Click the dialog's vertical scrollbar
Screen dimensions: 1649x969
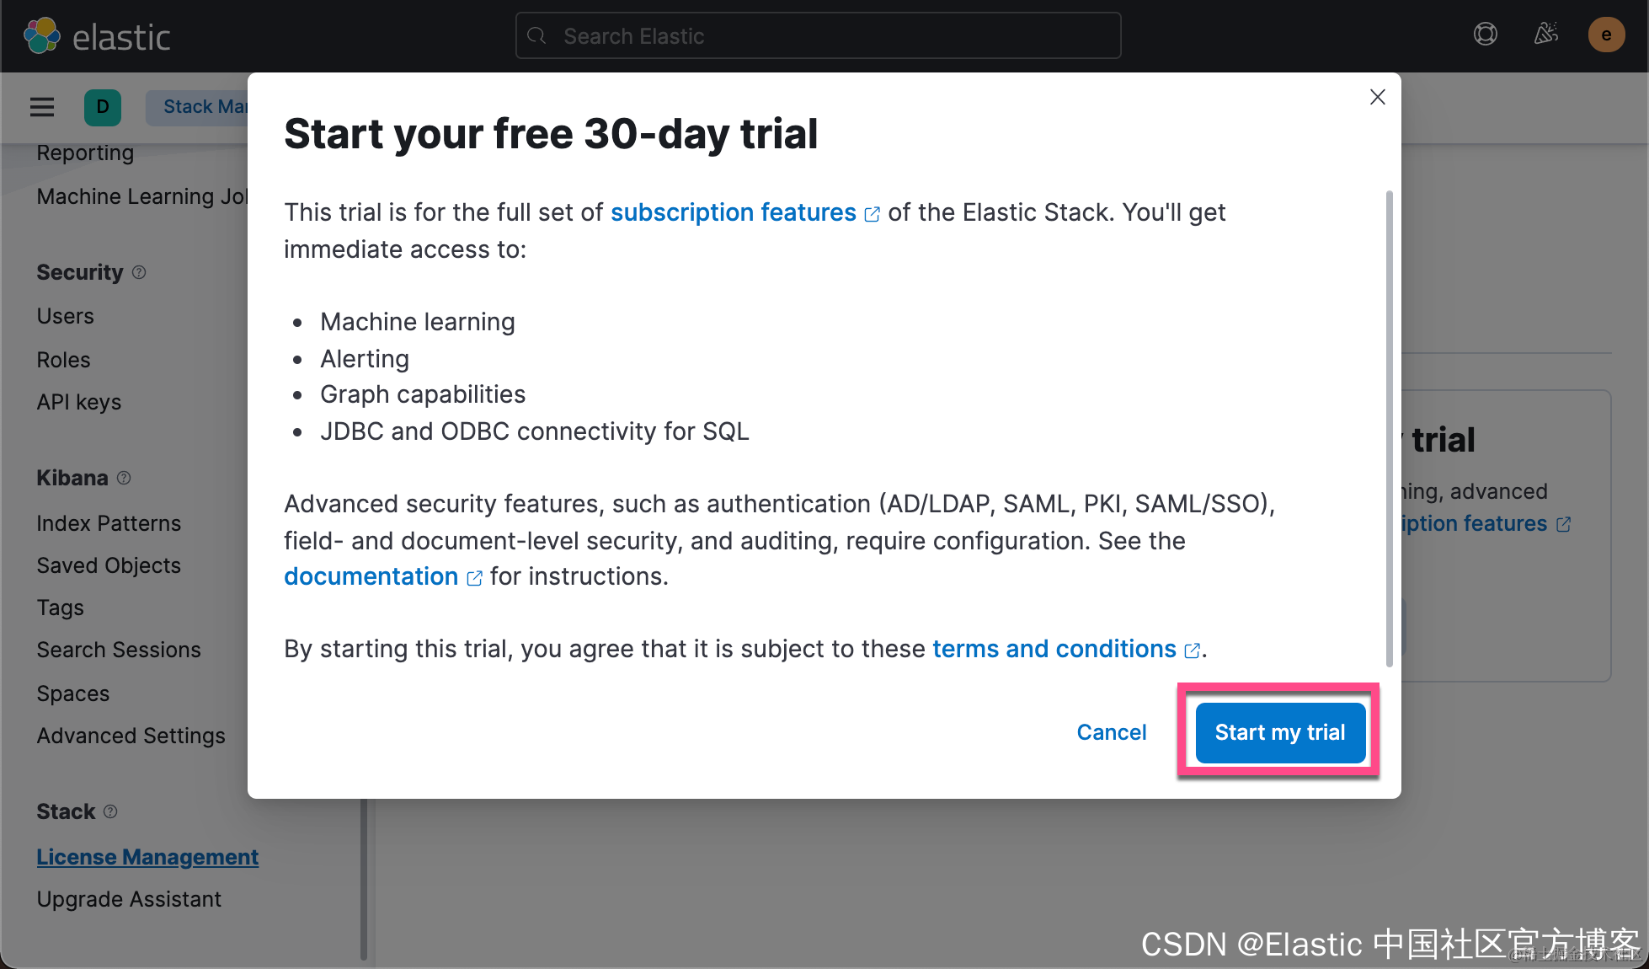(x=1389, y=428)
